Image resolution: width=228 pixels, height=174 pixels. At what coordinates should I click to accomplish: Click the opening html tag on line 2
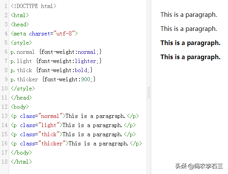(20, 15)
